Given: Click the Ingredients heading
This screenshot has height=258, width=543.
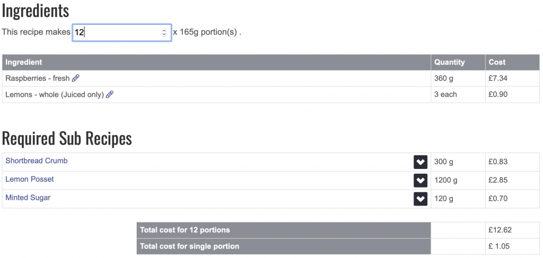Looking at the screenshot, I should (x=36, y=12).
